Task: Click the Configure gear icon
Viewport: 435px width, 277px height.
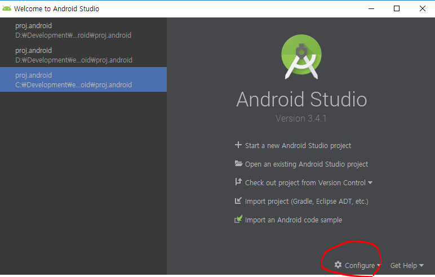Action: (338, 265)
